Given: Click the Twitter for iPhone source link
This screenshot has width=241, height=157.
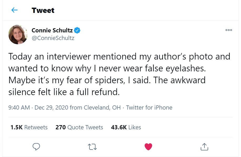Looking at the screenshot, I should 149,107.
